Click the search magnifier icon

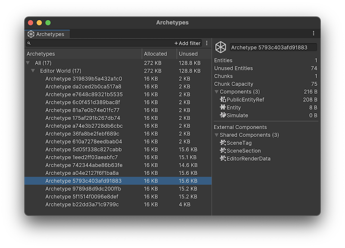[29, 43]
